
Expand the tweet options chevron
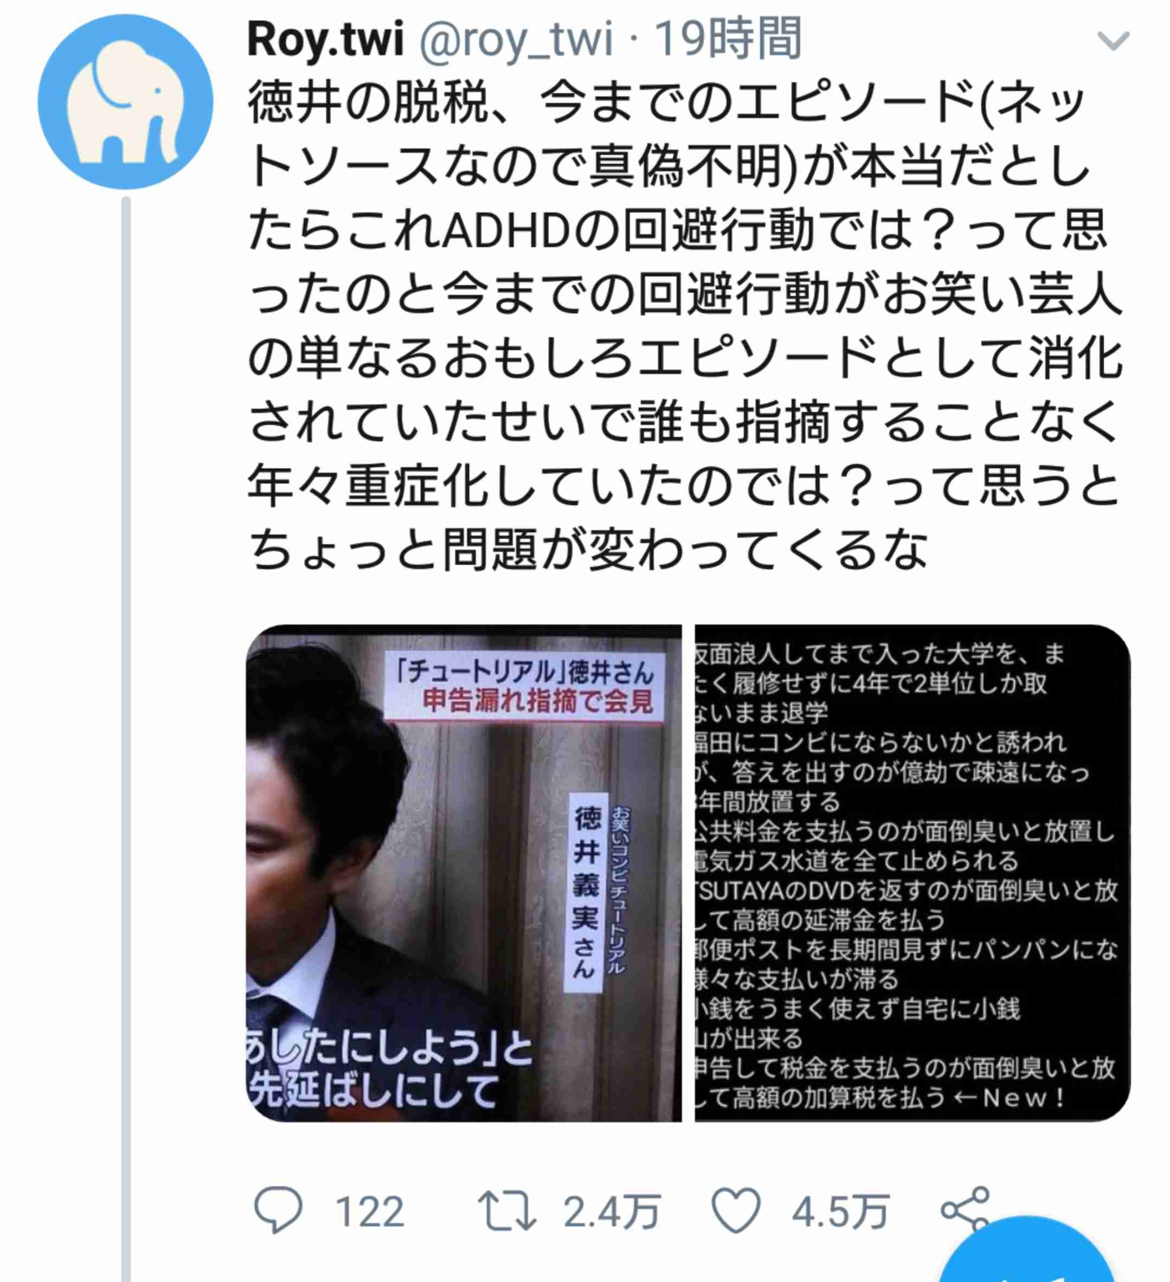tap(1114, 41)
